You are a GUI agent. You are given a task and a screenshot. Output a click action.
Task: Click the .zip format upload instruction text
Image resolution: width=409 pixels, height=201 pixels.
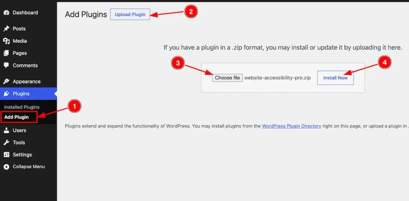click(283, 48)
